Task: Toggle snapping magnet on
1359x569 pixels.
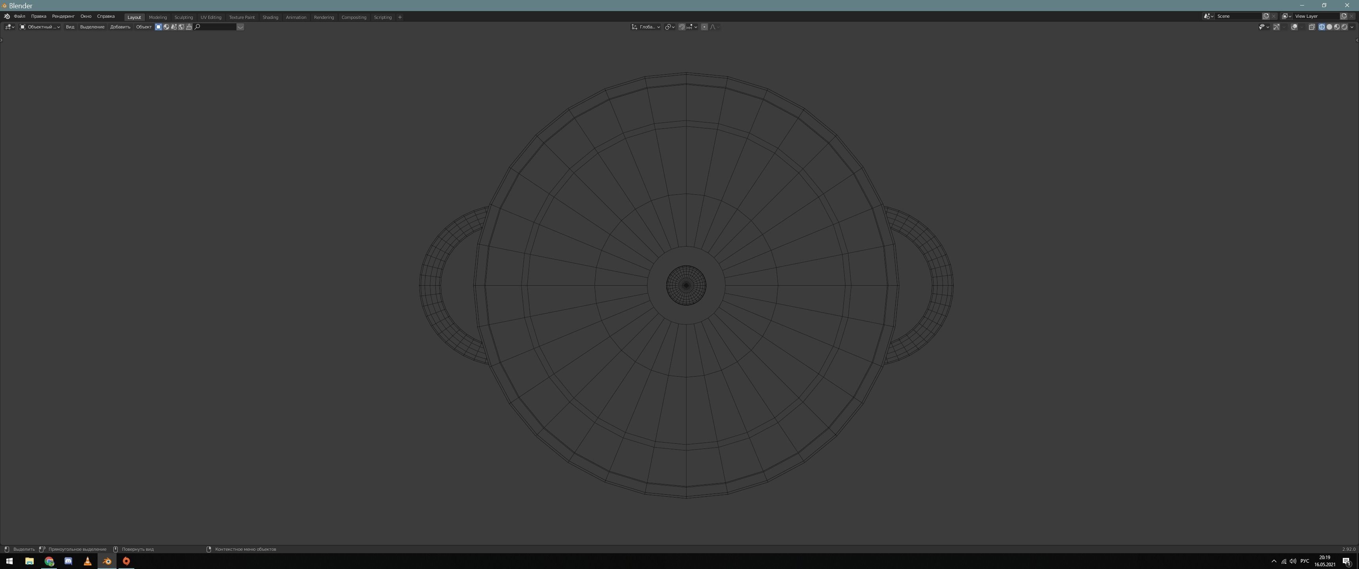Action: click(x=681, y=27)
